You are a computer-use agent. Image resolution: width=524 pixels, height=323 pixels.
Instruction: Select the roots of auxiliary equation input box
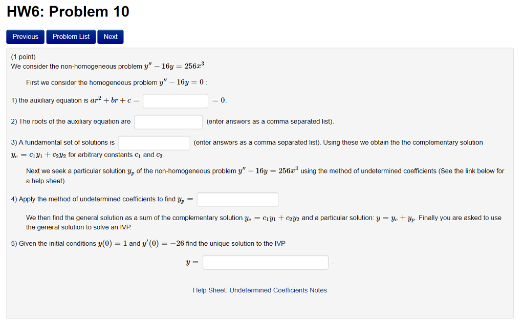168,121
